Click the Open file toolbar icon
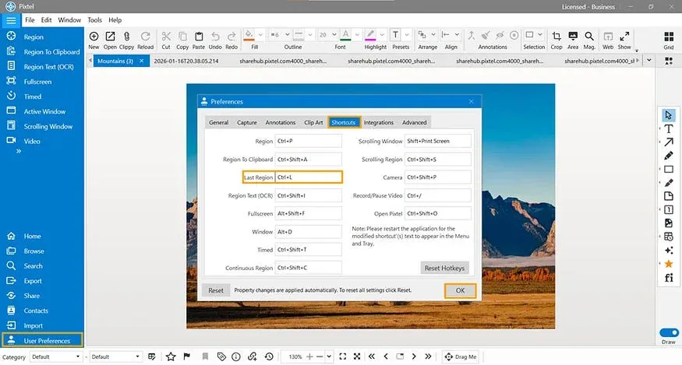The width and height of the screenshot is (682, 365). (110, 40)
